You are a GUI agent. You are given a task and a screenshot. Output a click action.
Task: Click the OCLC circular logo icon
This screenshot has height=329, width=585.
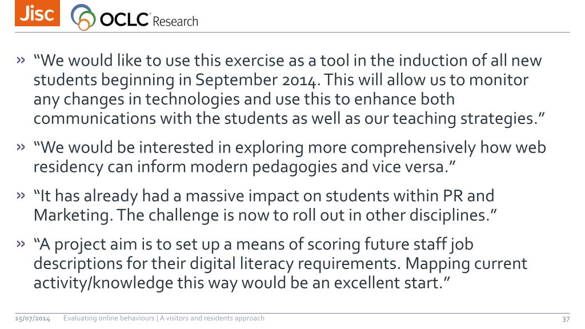[x=83, y=17]
